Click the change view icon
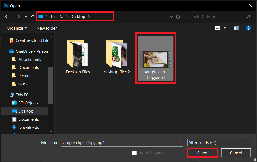The width and height of the screenshot is (257, 162). (x=217, y=28)
